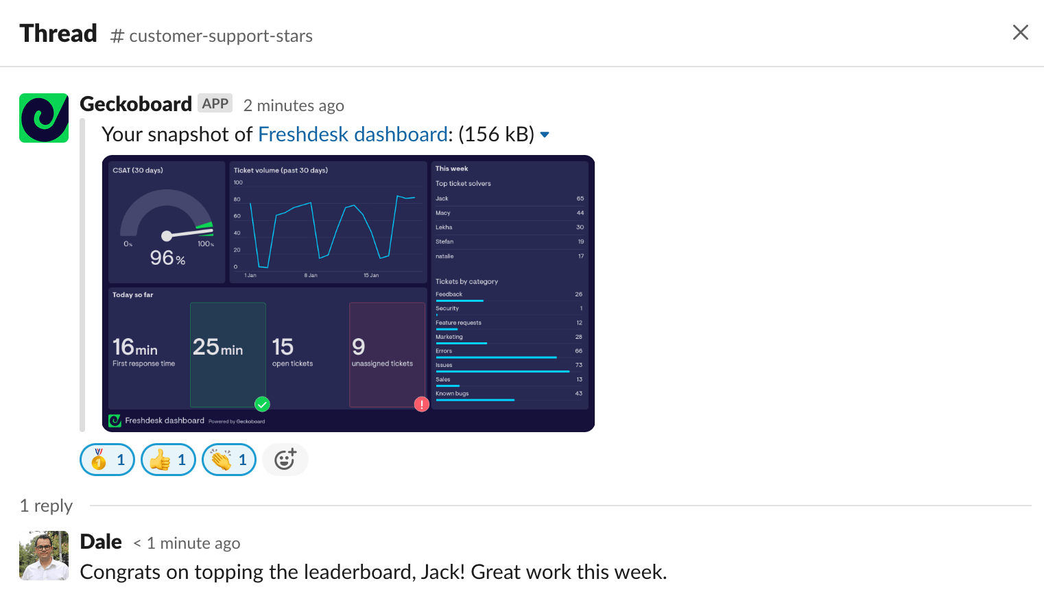The width and height of the screenshot is (1044, 605).
Task: Click the first place medal reaction
Action: (x=107, y=459)
